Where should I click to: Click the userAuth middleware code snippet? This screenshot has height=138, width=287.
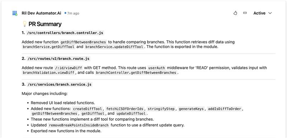click(x=157, y=68)
